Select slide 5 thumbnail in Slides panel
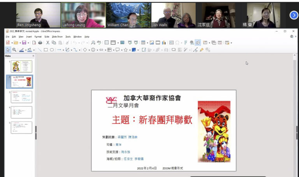The width and height of the screenshot is (299, 177). tap(21, 127)
